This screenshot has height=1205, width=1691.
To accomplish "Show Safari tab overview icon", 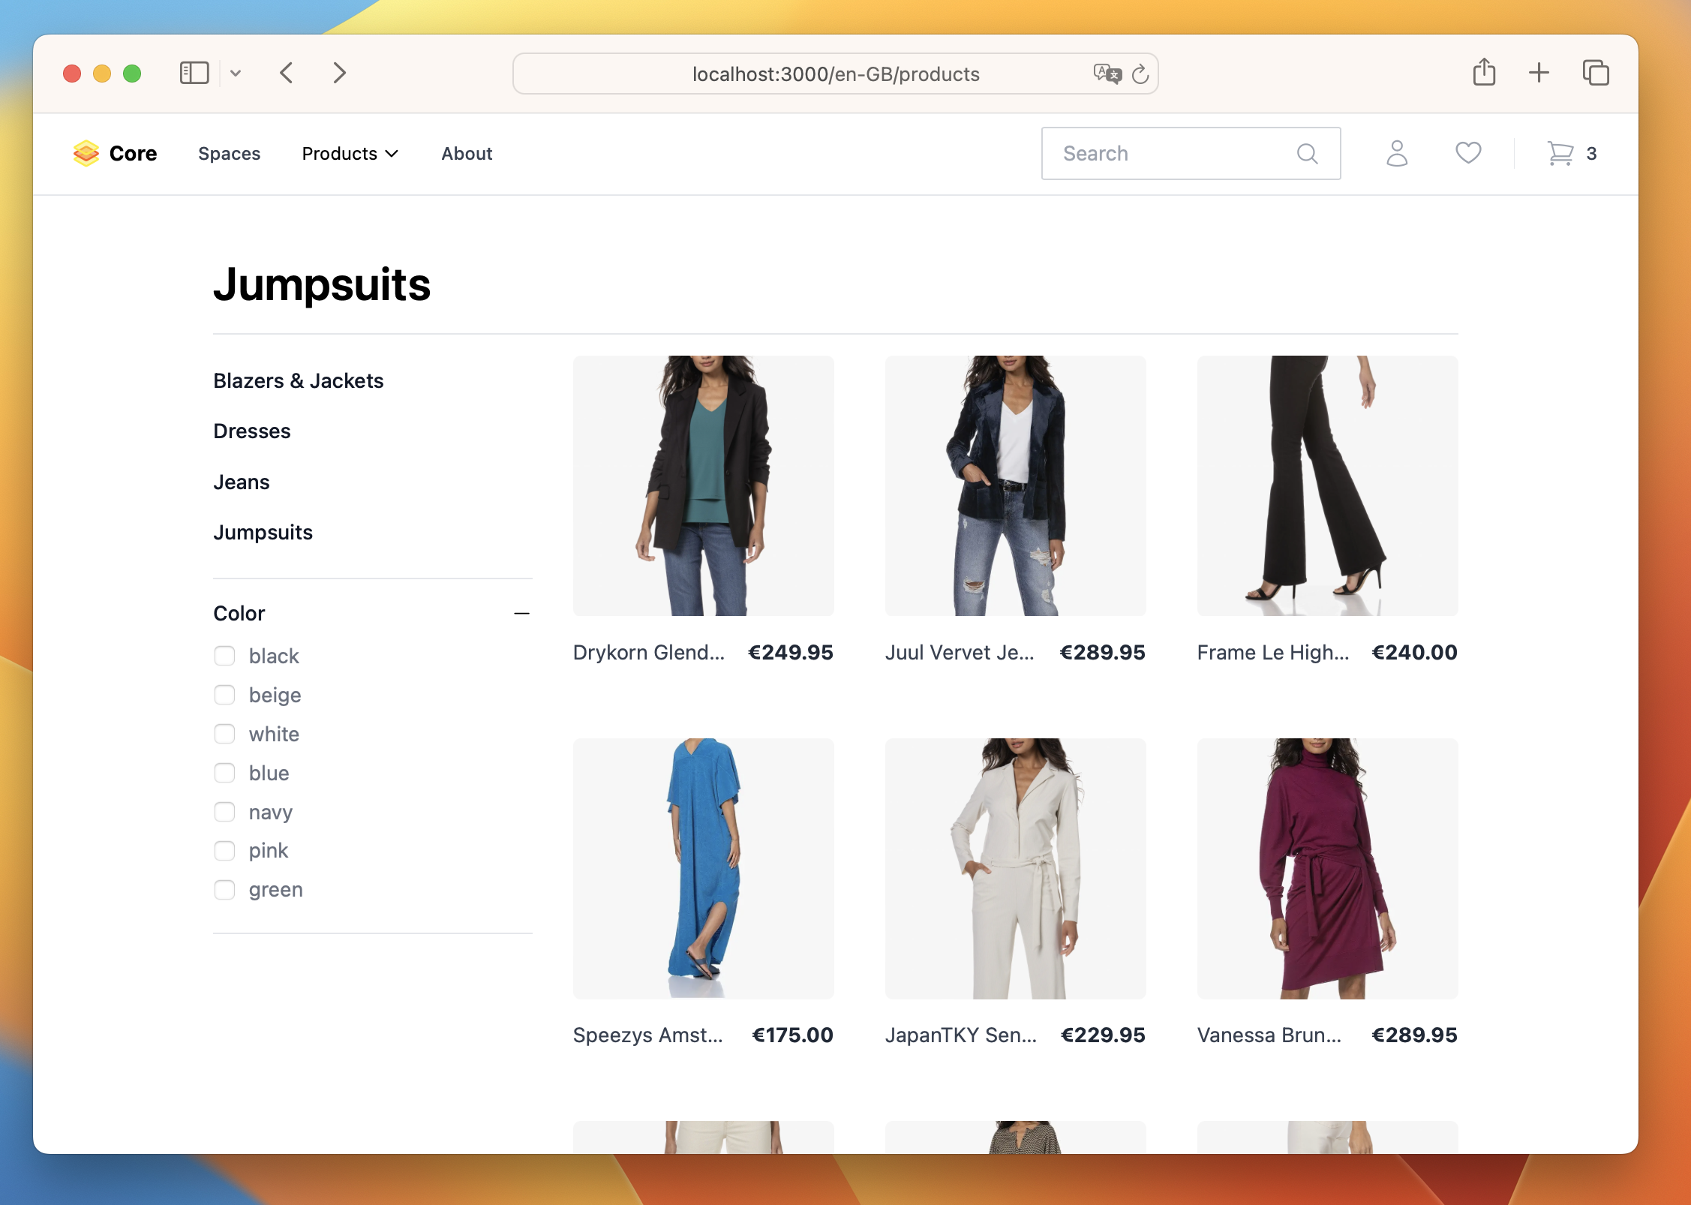I will [1596, 73].
